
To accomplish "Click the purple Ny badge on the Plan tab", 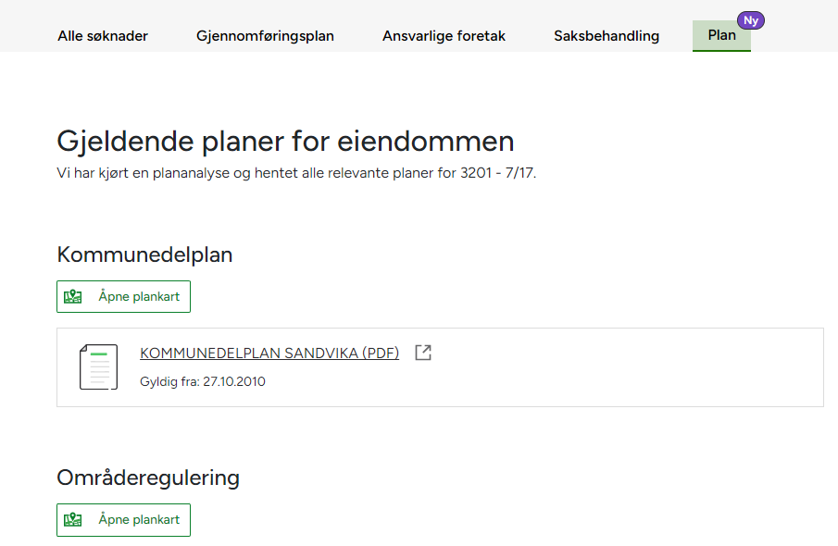I will pos(749,19).
